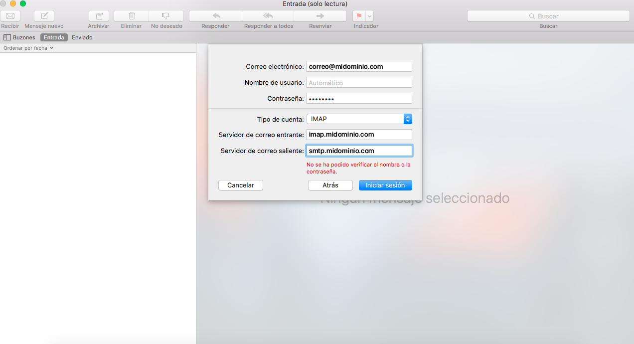Click the Nombre de usuario field
Viewport: 634px width, 344px height.
pos(359,83)
